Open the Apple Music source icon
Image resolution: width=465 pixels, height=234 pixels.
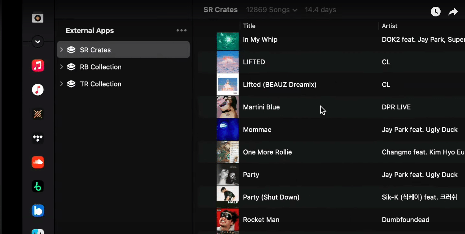[x=38, y=65]
